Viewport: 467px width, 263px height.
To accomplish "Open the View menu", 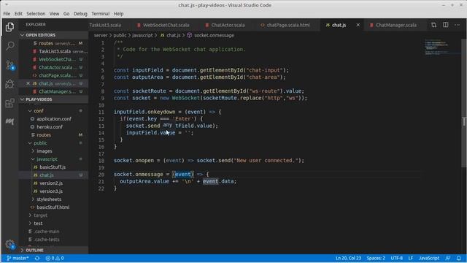I will click(54, 14).
